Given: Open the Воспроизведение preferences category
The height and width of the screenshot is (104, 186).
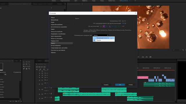Looking at the screenshot, I should (56, 46).
